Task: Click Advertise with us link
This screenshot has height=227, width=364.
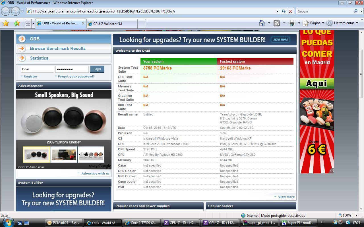Action: (95, 174)
